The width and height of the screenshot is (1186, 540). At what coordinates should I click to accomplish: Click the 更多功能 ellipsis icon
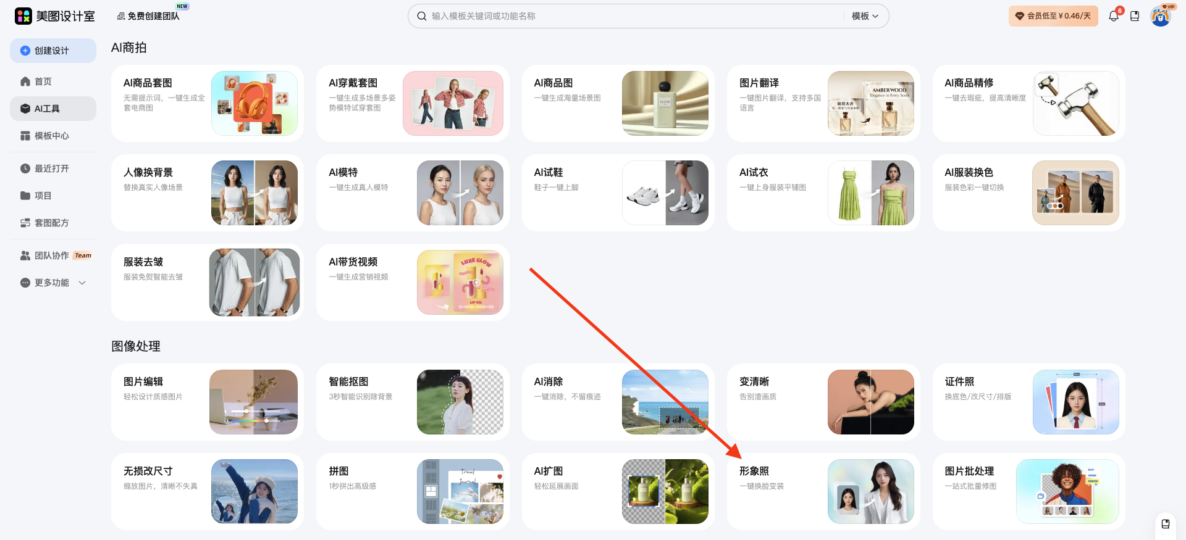click(25, 283)
